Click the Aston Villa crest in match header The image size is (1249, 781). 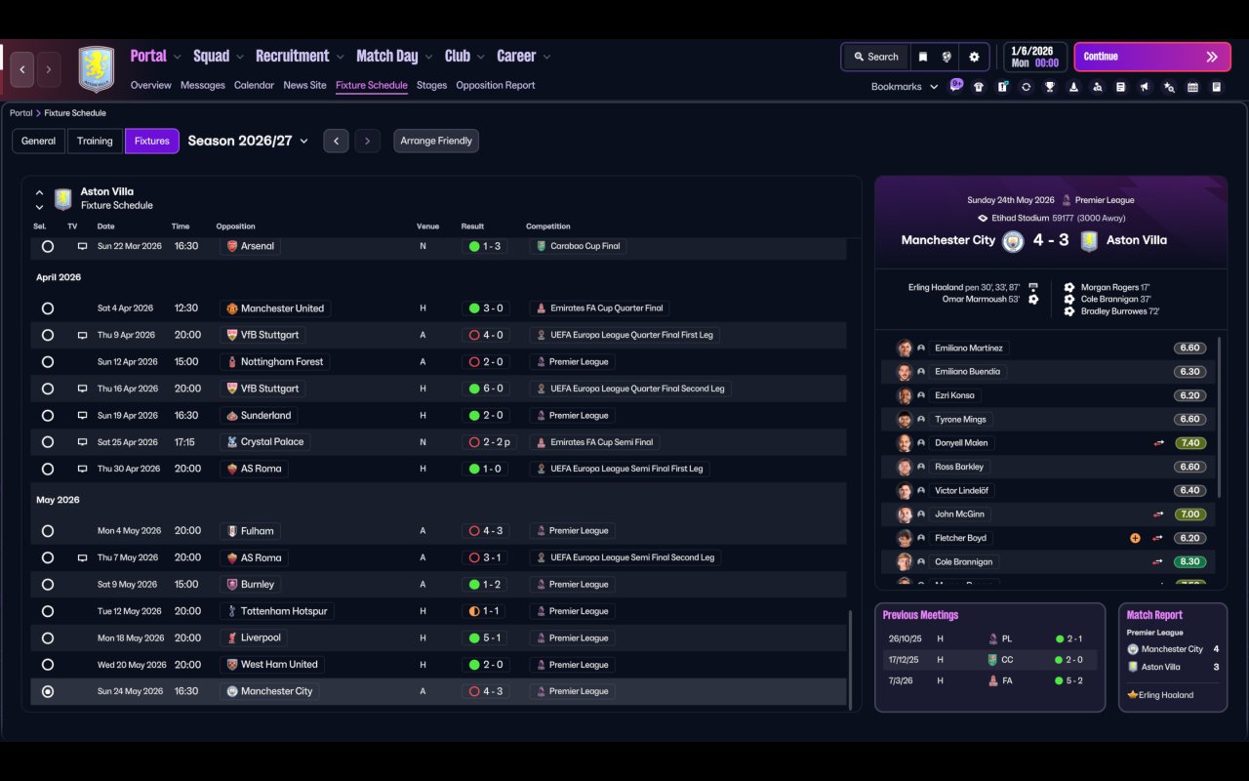coord(1089,240)
